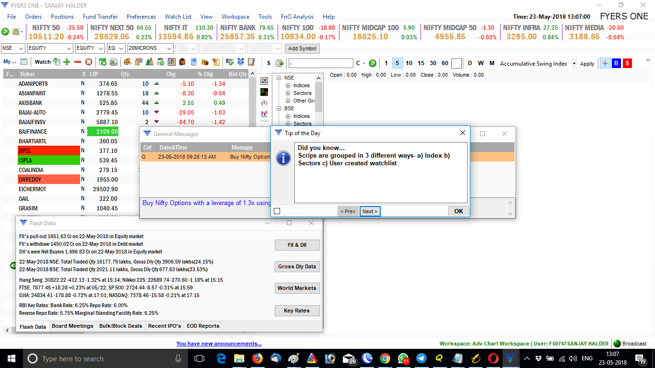
Task: Click the colored grid heat-map icon in watchlist toolbar
Action: tap(172, 62)
